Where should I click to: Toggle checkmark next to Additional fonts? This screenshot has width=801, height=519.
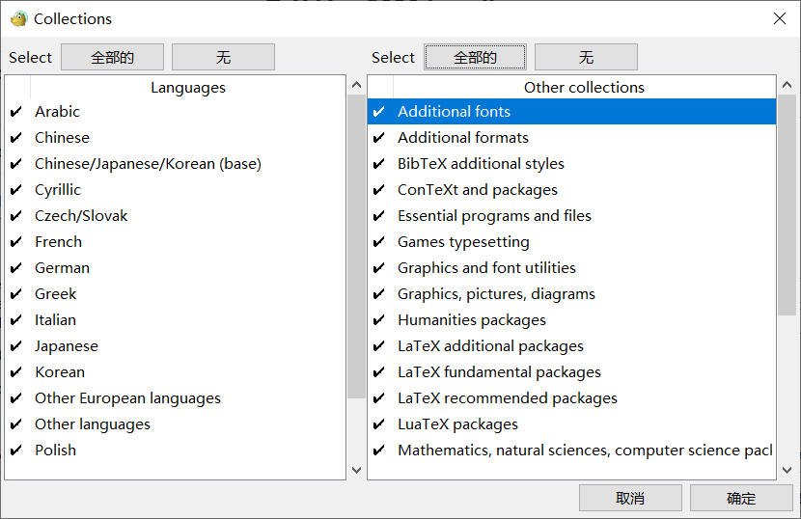[379, 112]
